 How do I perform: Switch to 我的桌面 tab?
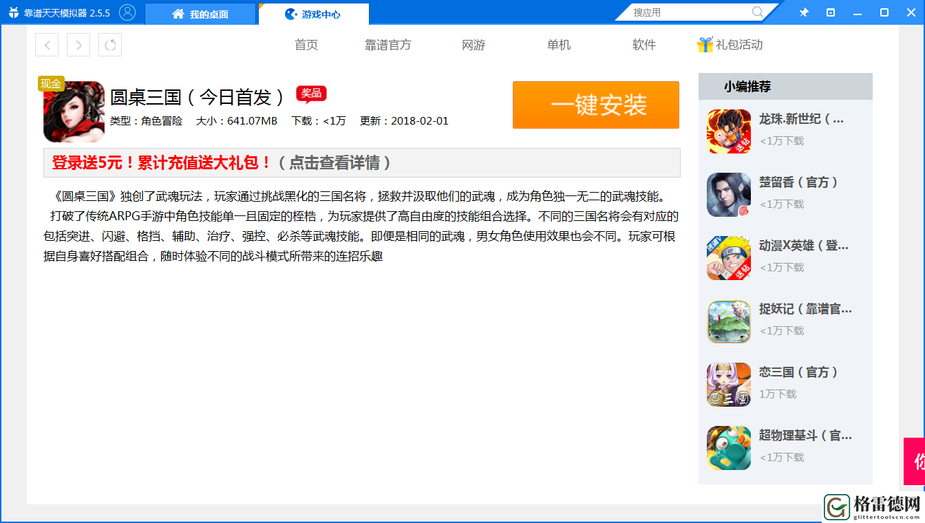[200, 14]
